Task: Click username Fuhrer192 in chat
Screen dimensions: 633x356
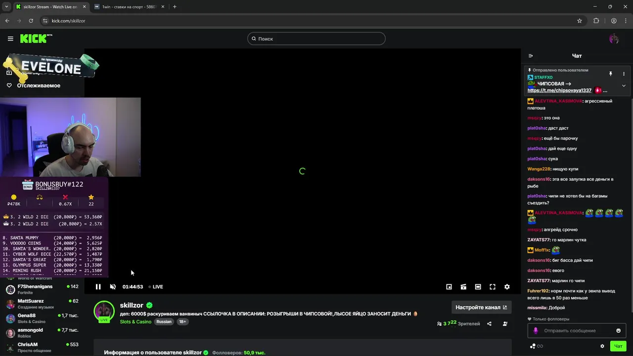Action: (x=538, y=291)
